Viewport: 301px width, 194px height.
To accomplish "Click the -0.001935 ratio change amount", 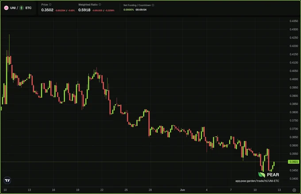I will pos(97,10).
